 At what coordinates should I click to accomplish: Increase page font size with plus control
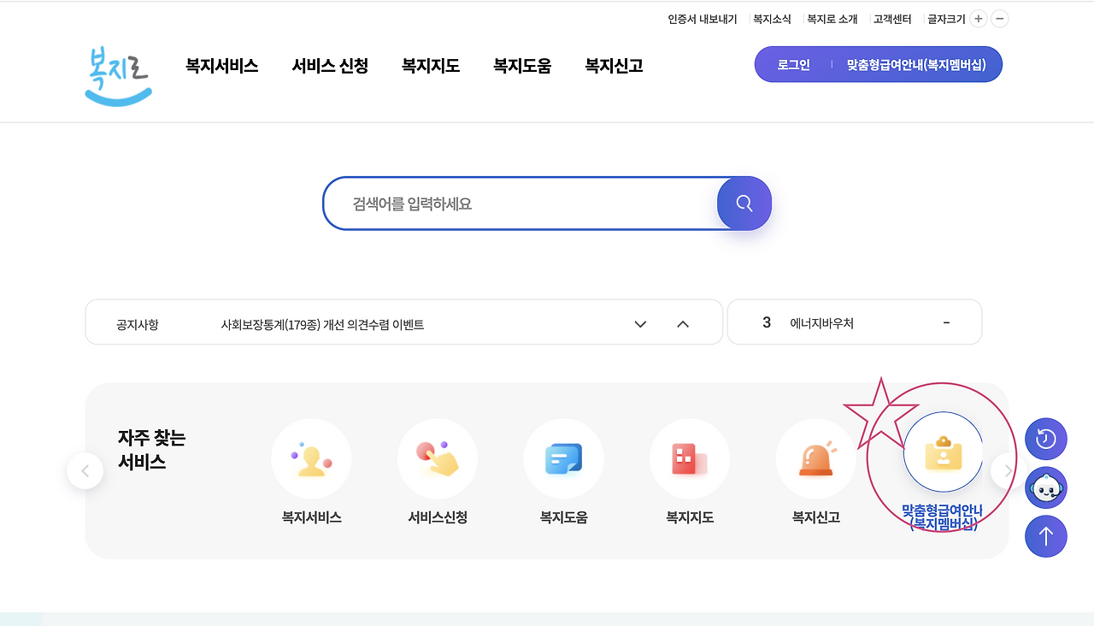(978, 18)
